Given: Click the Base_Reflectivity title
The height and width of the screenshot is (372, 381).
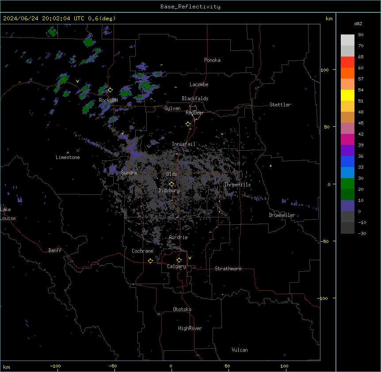Looking at the screenshot, I should click(190, 7).
